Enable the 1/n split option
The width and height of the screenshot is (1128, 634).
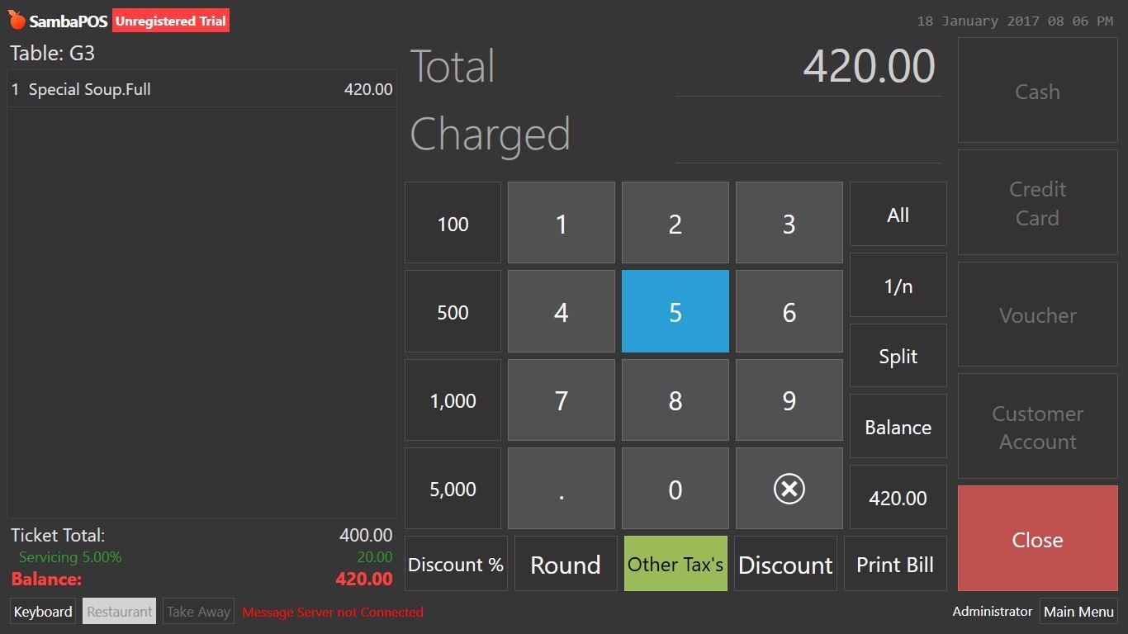coord(898,285)
